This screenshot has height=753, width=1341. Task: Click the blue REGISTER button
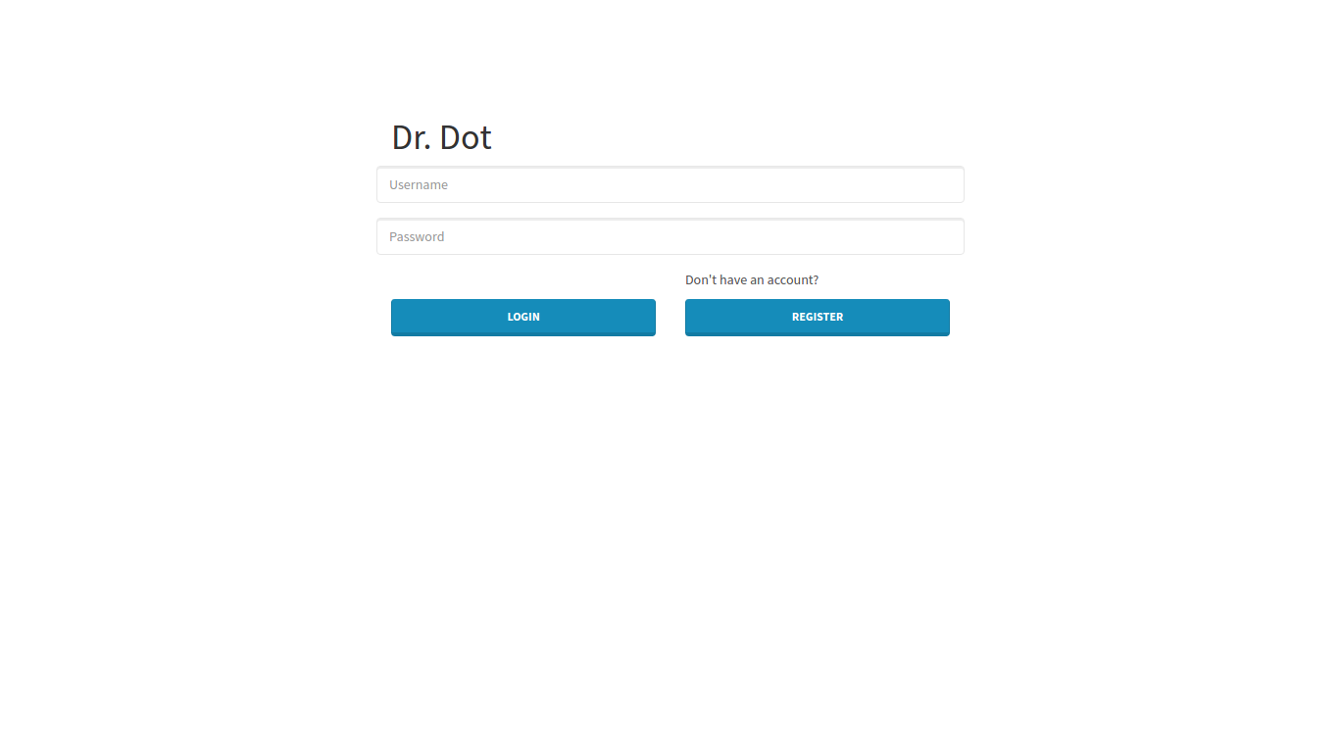tap(818, 318)
